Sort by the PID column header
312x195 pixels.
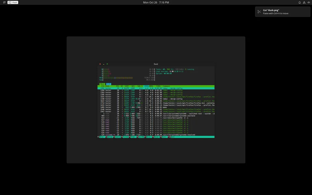(x=103, y=86)
